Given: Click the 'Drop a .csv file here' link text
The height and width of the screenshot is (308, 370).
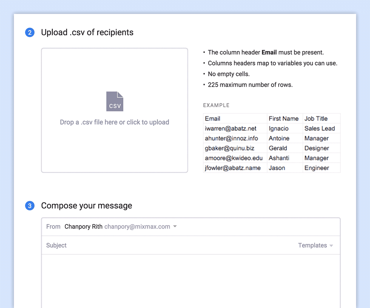Looking at the screenshot, I should pyautogui.click(x=114, y=122).
